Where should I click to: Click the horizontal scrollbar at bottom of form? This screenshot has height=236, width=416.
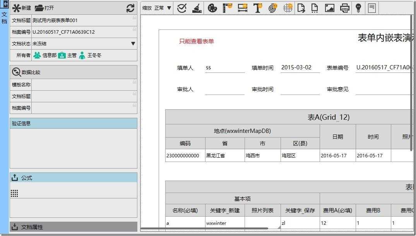pyautogui.click(x=204, y=228)
